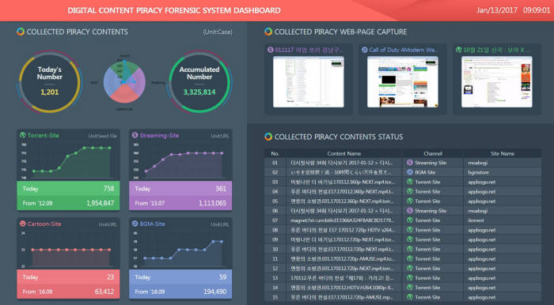Select the Cartoon-Site panel title

coord(44,224)
